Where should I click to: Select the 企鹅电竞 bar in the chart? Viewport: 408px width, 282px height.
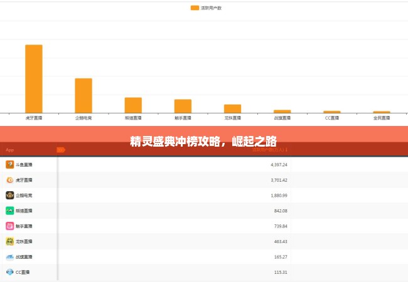tap(83, 95)
